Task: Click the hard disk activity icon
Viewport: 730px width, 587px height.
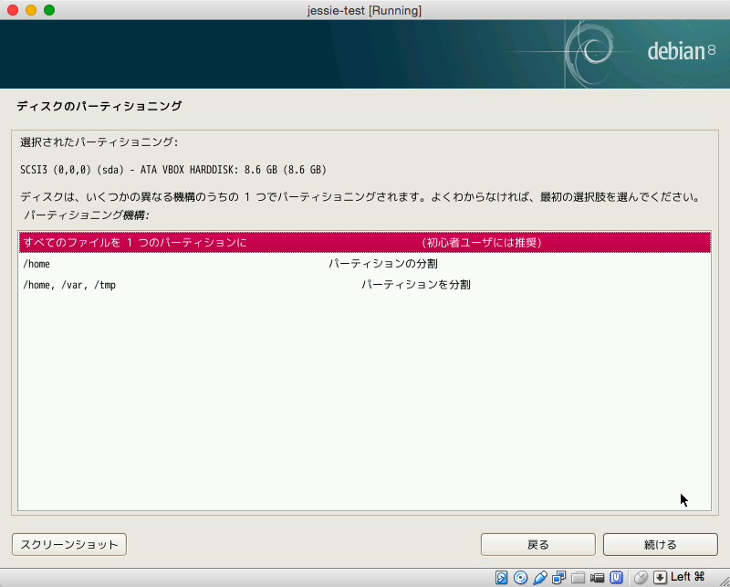Action: point(501,578)
